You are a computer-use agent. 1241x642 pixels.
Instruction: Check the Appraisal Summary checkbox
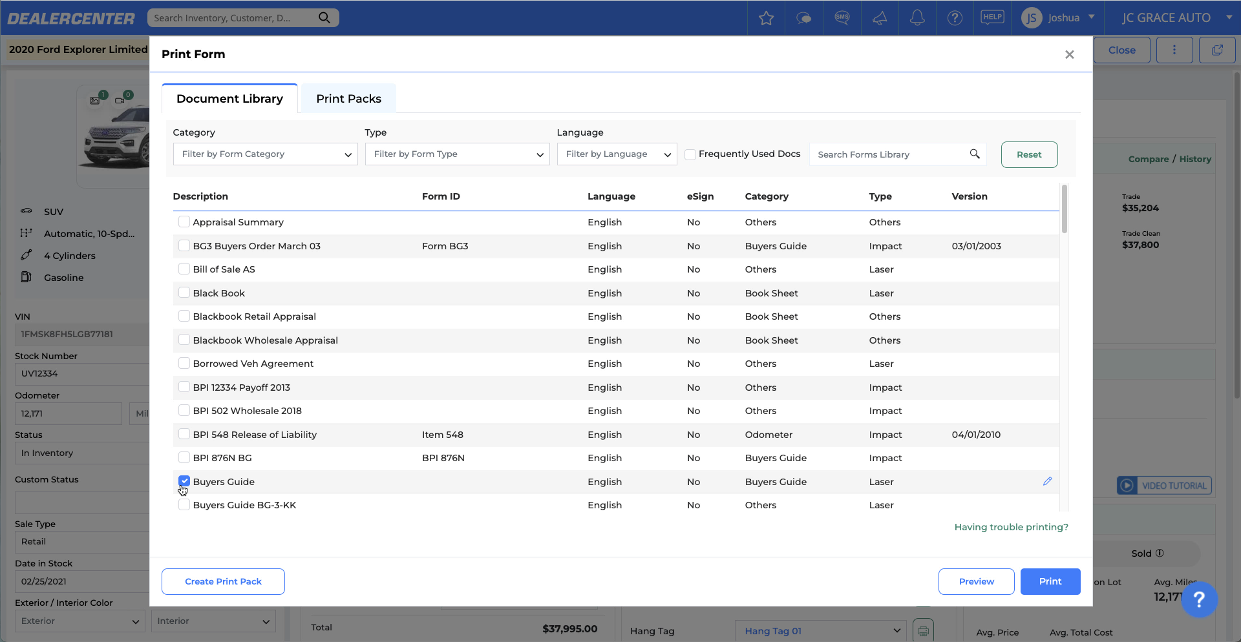click(x=184, y=222)
